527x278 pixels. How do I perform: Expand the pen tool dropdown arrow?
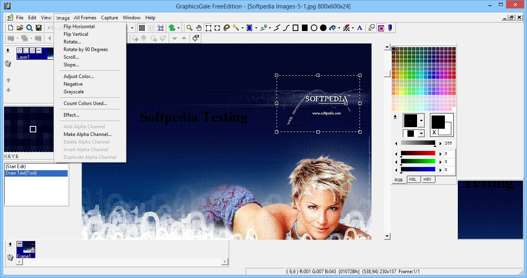point(270,28)
